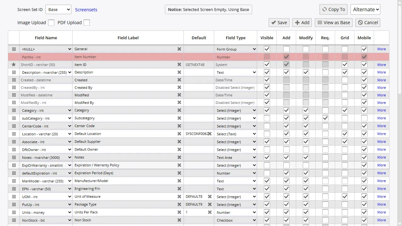This screenshot has height=226, width=402.
Task: Click More link on the Category row
Action: pyautogui.click(x=381, y=110)
